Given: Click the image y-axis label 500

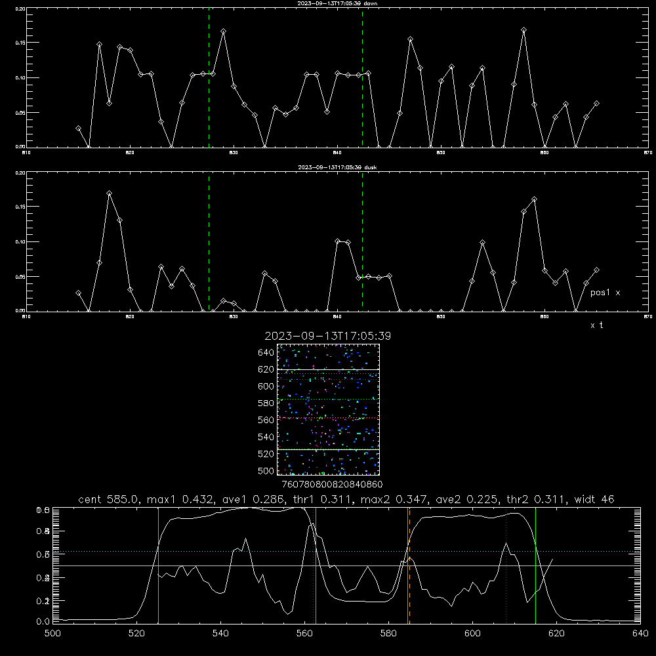Looking at the screenshot, I should click(x=266, y=470).
